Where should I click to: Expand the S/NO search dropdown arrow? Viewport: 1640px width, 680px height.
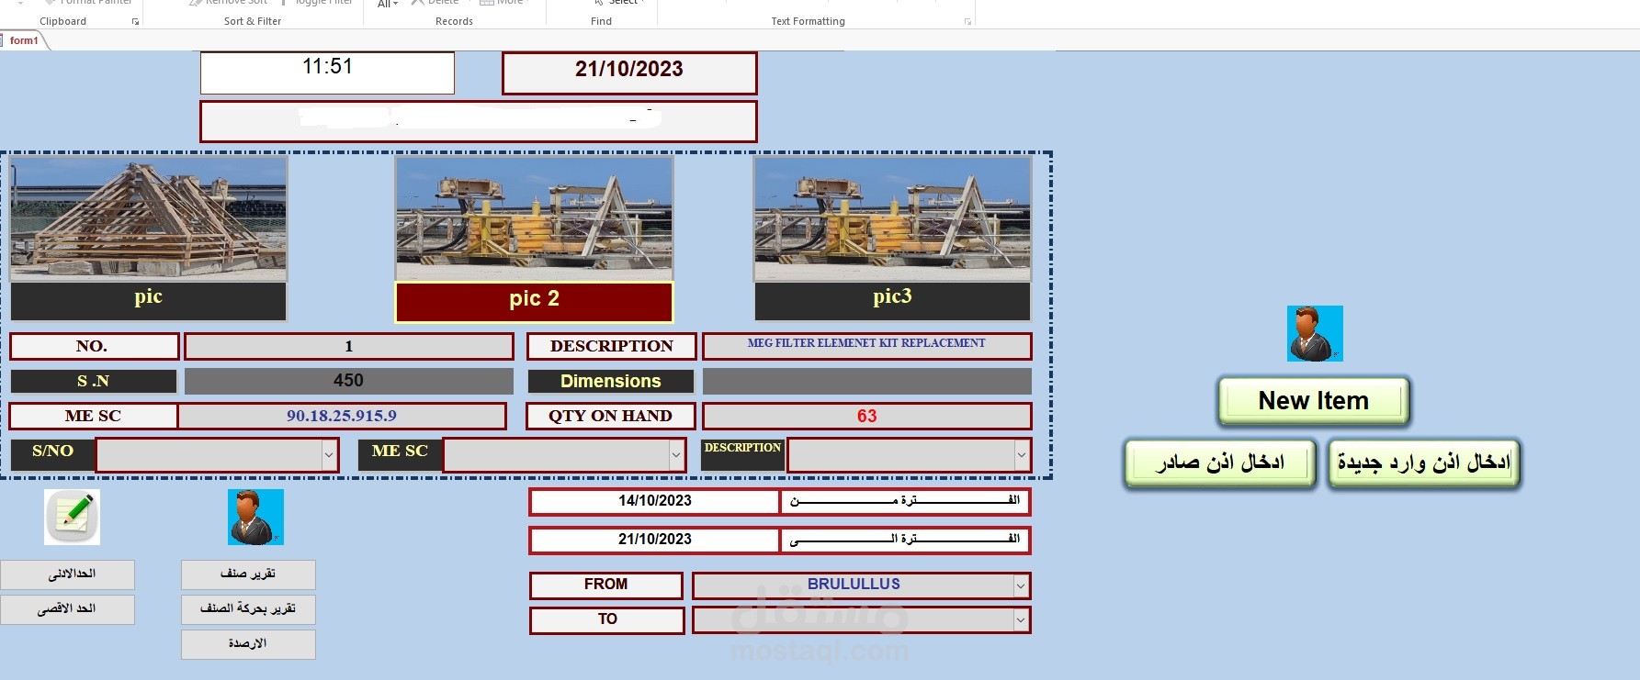click(x=329, y=455)
